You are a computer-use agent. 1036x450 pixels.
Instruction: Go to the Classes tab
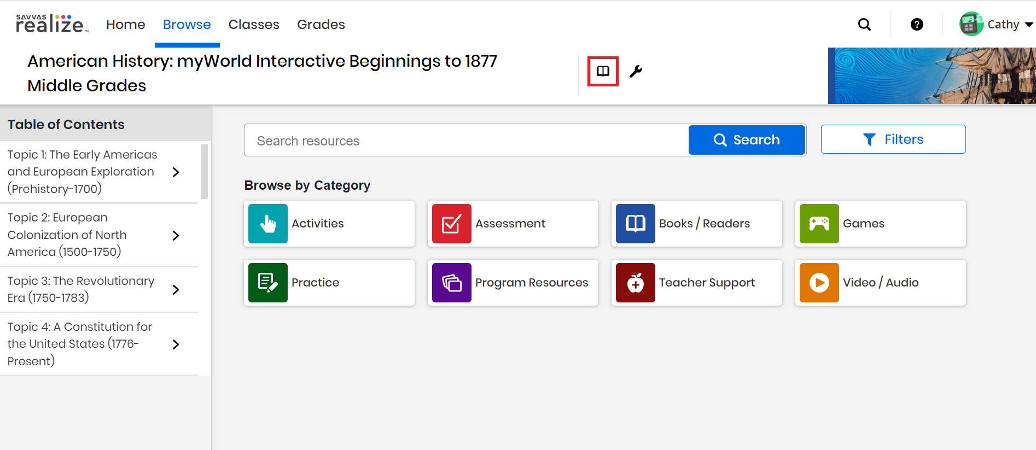coord(254,25)
